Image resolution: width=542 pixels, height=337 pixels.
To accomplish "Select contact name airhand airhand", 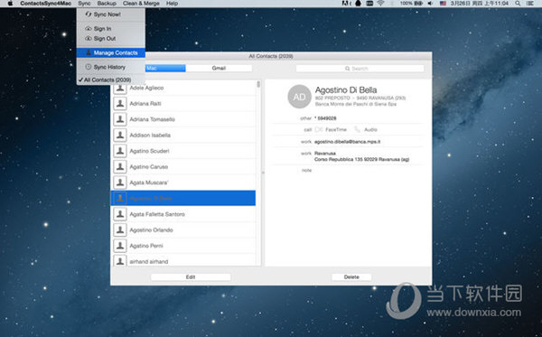I will pos(149,262).
